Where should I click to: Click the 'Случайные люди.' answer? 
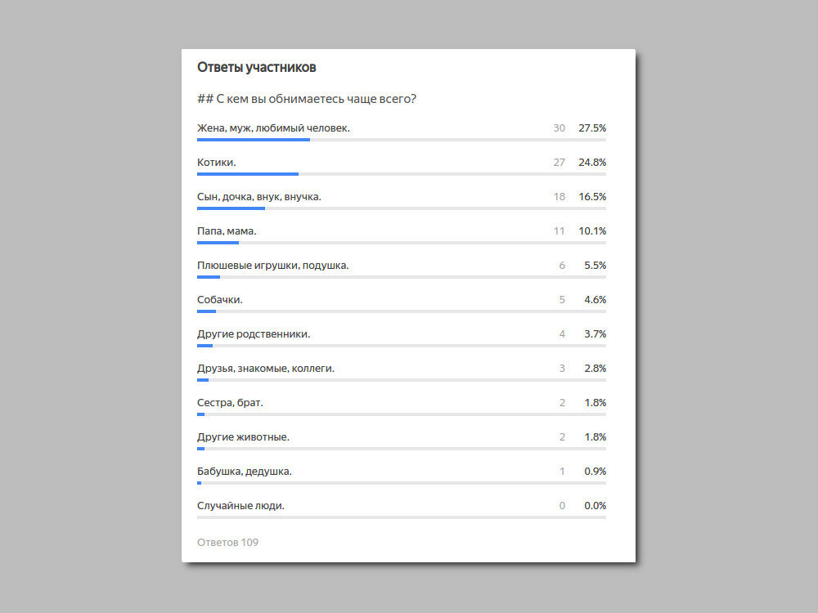click(x=241, y=506)
